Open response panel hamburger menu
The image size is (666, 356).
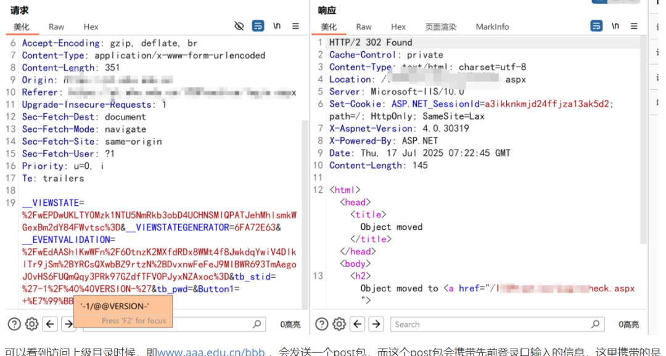tap(634, 26)
